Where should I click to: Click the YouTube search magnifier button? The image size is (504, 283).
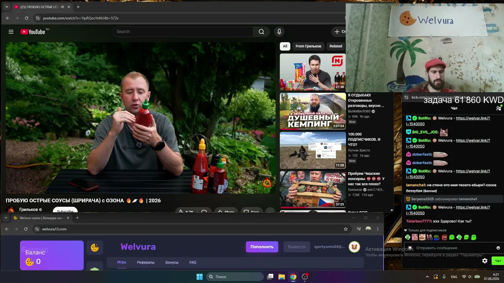[x=261, y=32]
